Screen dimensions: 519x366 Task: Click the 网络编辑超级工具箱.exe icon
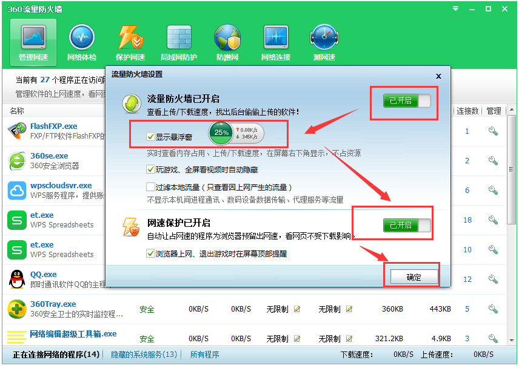click(16, 337)
